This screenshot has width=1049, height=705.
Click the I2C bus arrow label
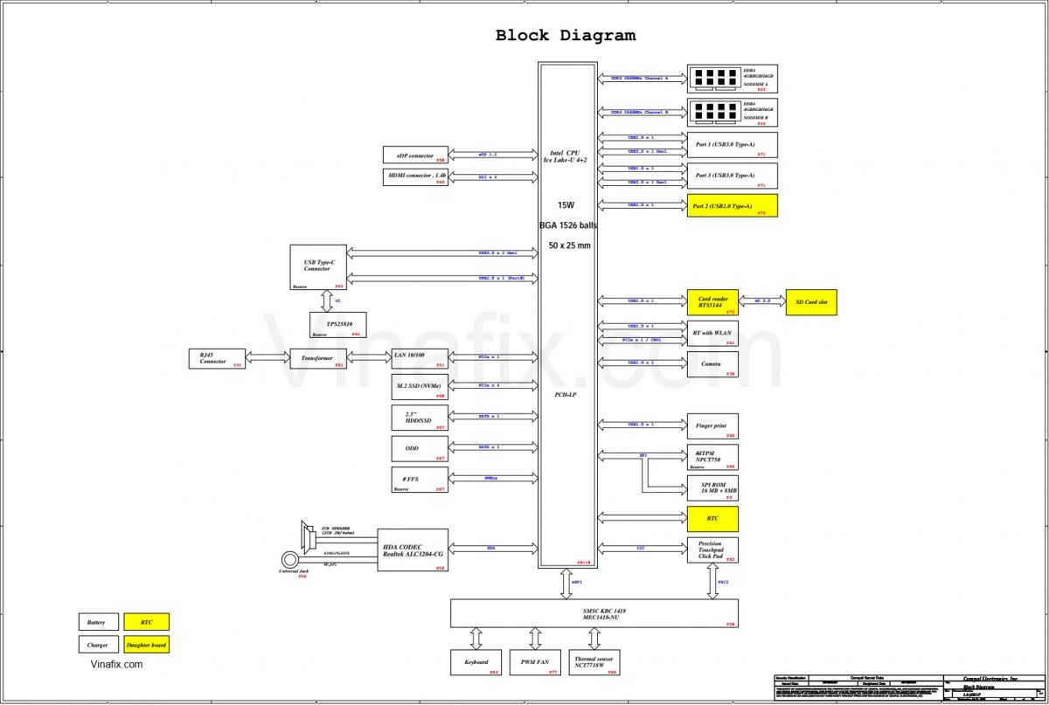tap(641, 548)
